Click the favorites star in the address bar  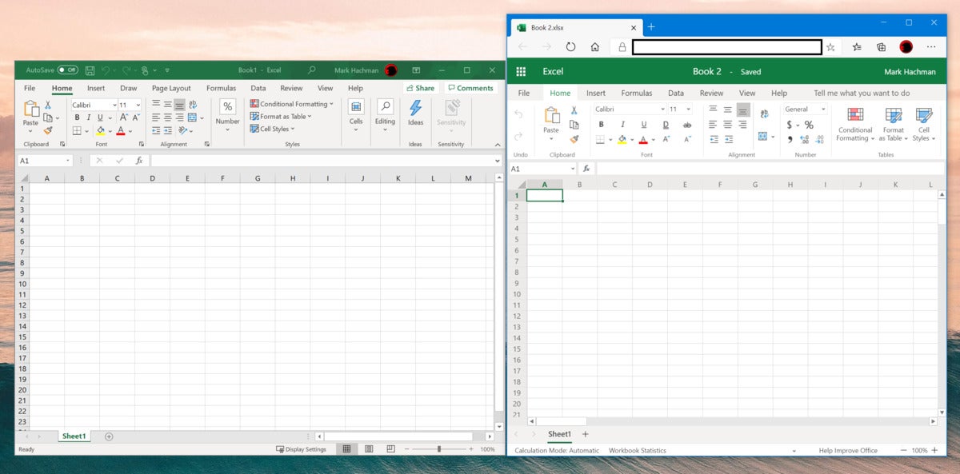pos(830,47)
